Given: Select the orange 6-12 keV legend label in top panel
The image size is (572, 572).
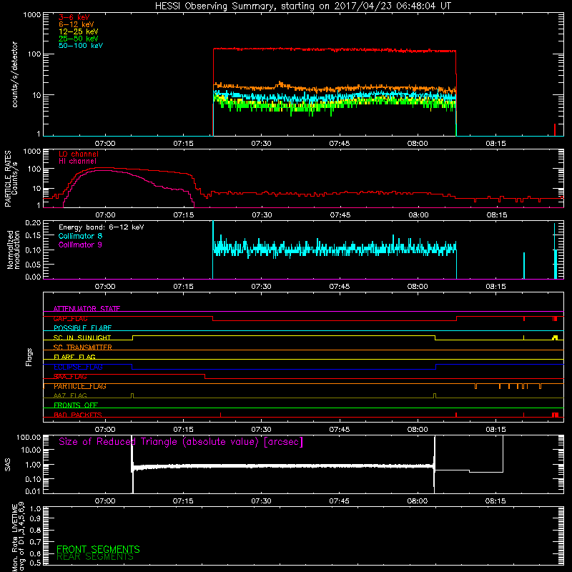Looking at the screenshot, I should point(77,24).
